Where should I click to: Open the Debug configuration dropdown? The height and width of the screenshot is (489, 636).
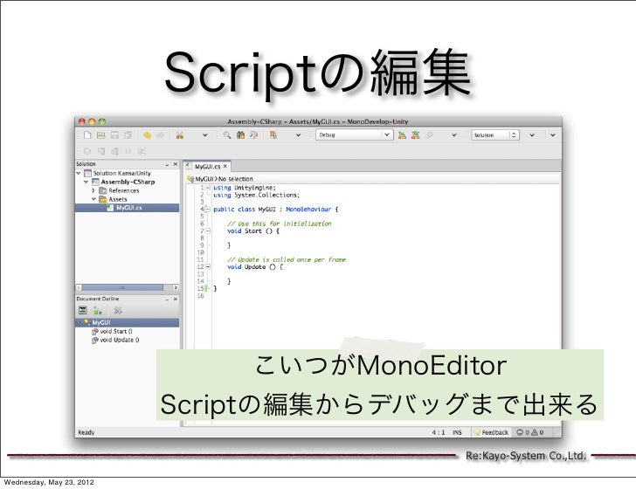(354, 134)
